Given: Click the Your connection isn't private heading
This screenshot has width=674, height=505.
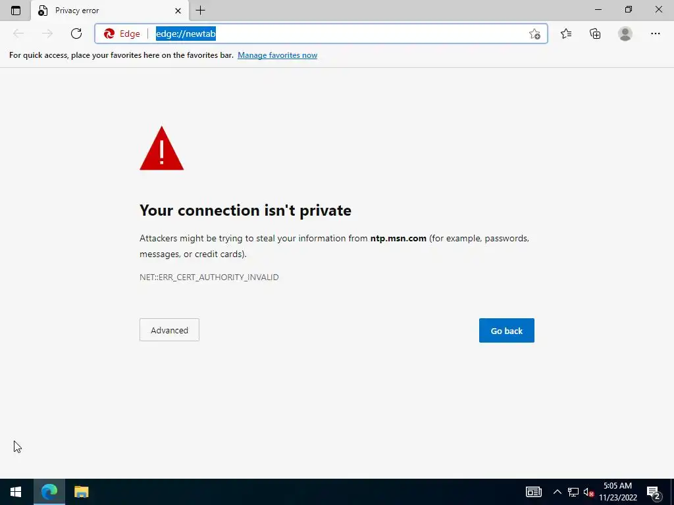Looking at the screenshot, I should tap(246, 210).
